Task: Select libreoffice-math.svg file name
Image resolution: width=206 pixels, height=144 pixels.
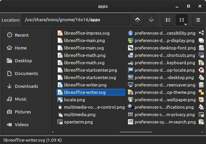Action: coord(84,63)
